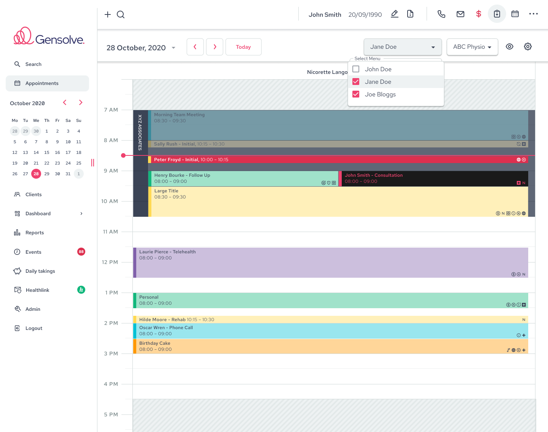The image size is (548, 432).
Task: Edit John Smith's details with the pencil icon
Action: (394, 14)
